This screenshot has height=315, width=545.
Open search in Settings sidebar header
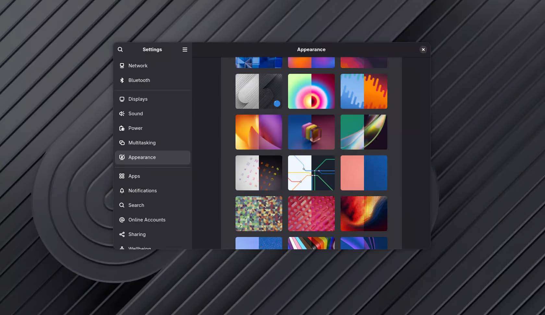click(x=120, y=50)
